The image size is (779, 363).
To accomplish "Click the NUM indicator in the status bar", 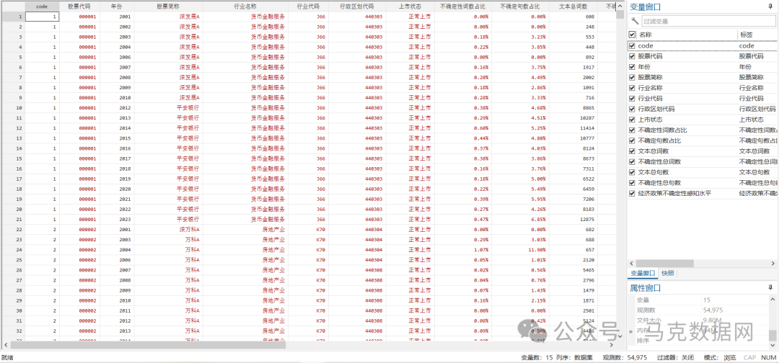I will 769,357.
